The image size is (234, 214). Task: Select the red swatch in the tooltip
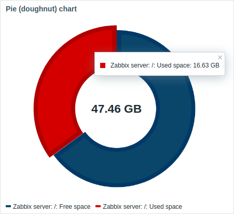103,65
